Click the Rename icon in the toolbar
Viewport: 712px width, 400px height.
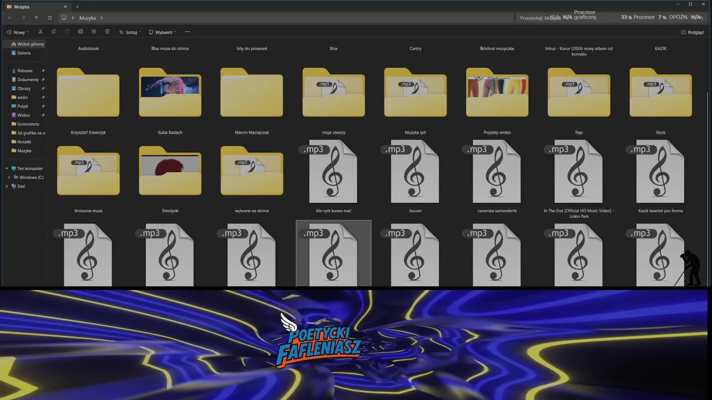pos(81,32)
